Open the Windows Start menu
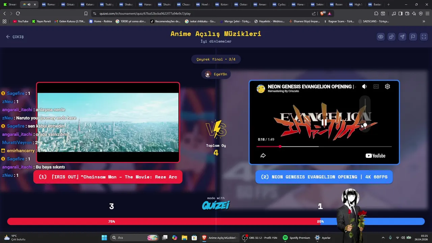432x243 pixels. pos(104,238)
